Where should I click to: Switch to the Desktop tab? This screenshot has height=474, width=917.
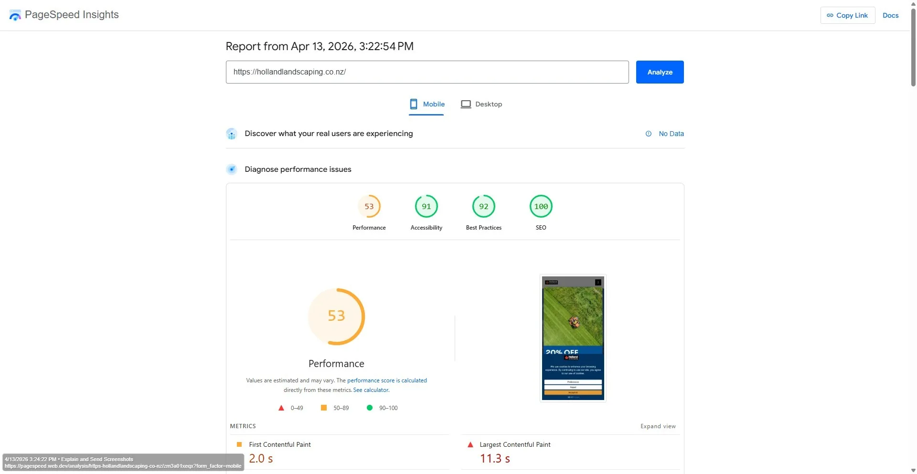pyautogui.click(x=481, y=104)
